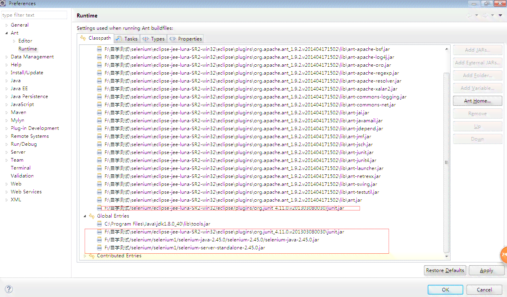
Task: Select the Terminal preferences page
Action: 20,168
